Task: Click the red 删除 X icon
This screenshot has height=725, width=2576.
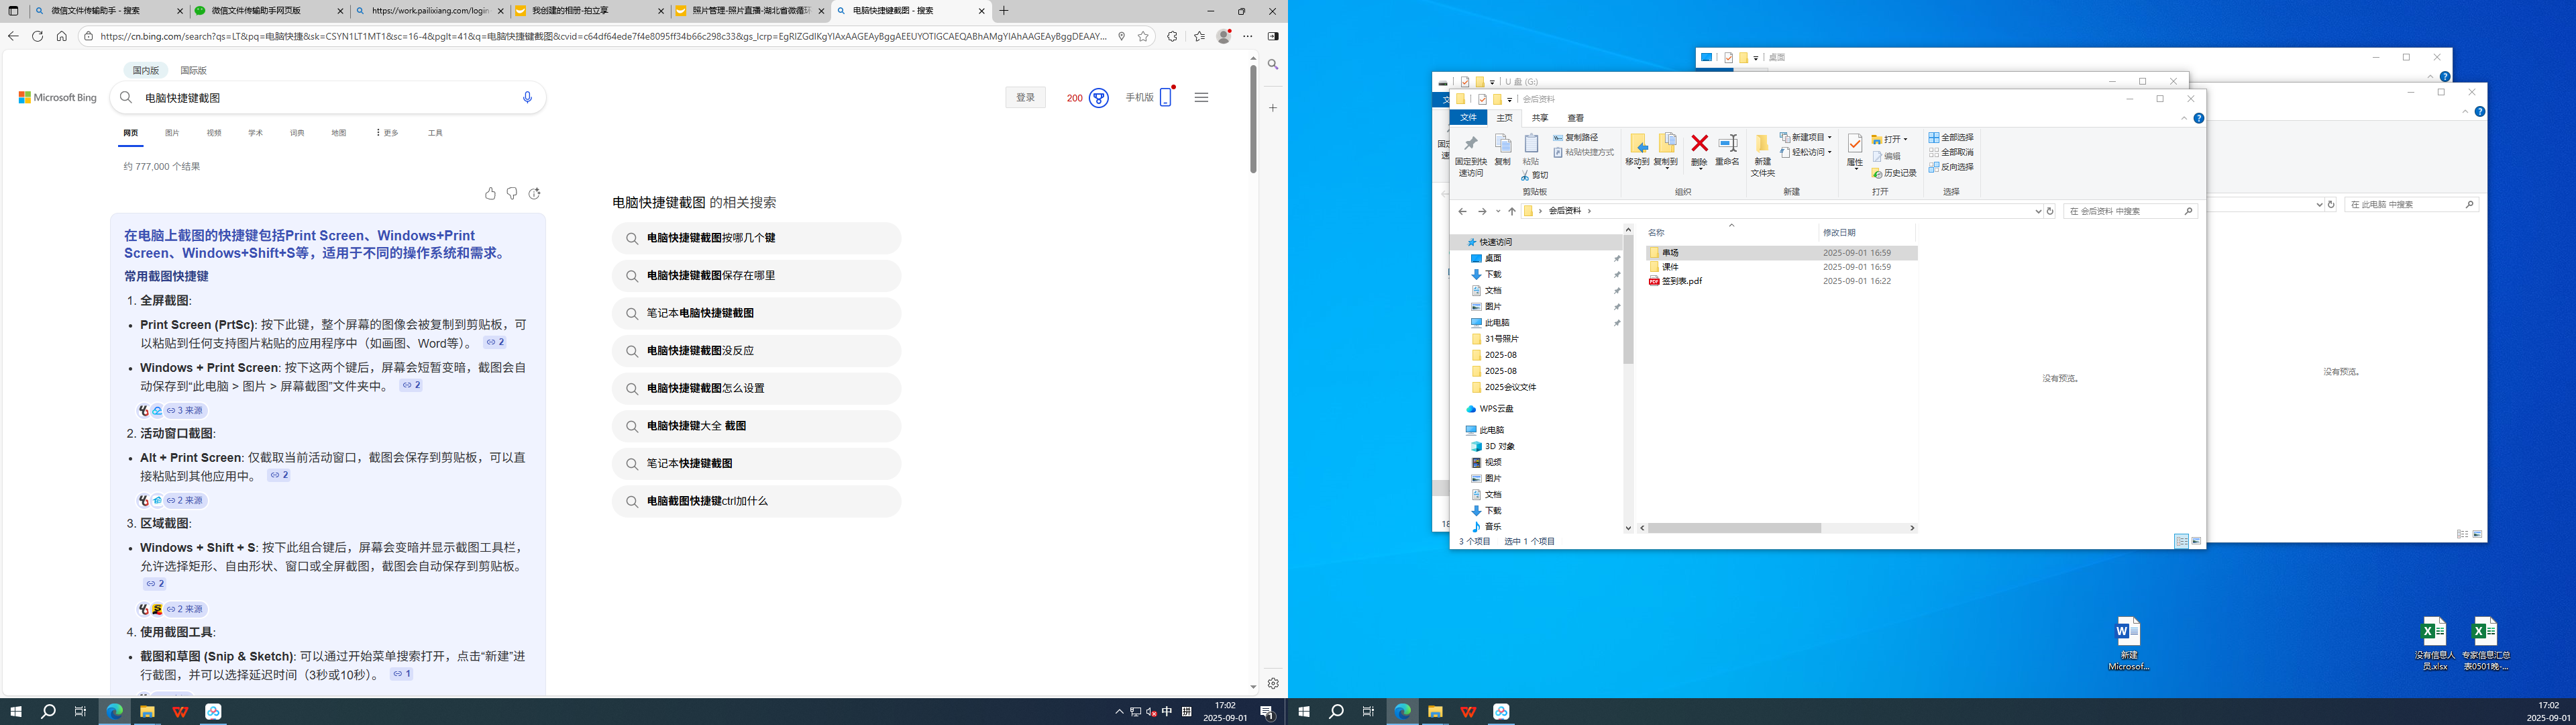Action: 1699,144
